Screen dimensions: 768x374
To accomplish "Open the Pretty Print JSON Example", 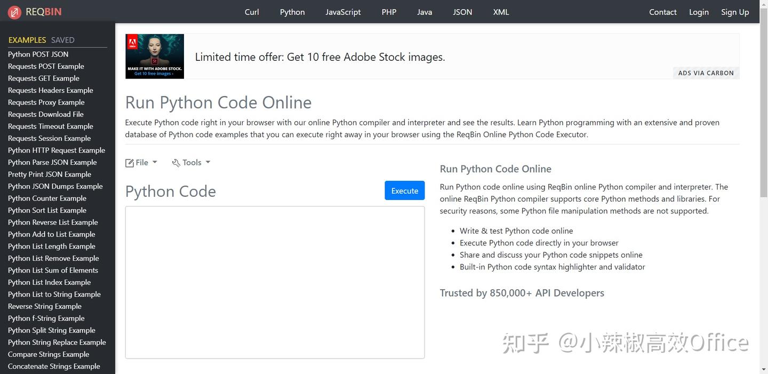I will click(x=49, y=174).
